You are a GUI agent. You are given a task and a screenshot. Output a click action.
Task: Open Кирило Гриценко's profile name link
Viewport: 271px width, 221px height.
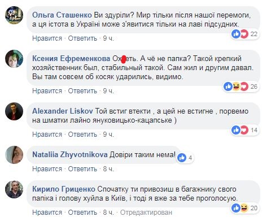tap(64, 189)
